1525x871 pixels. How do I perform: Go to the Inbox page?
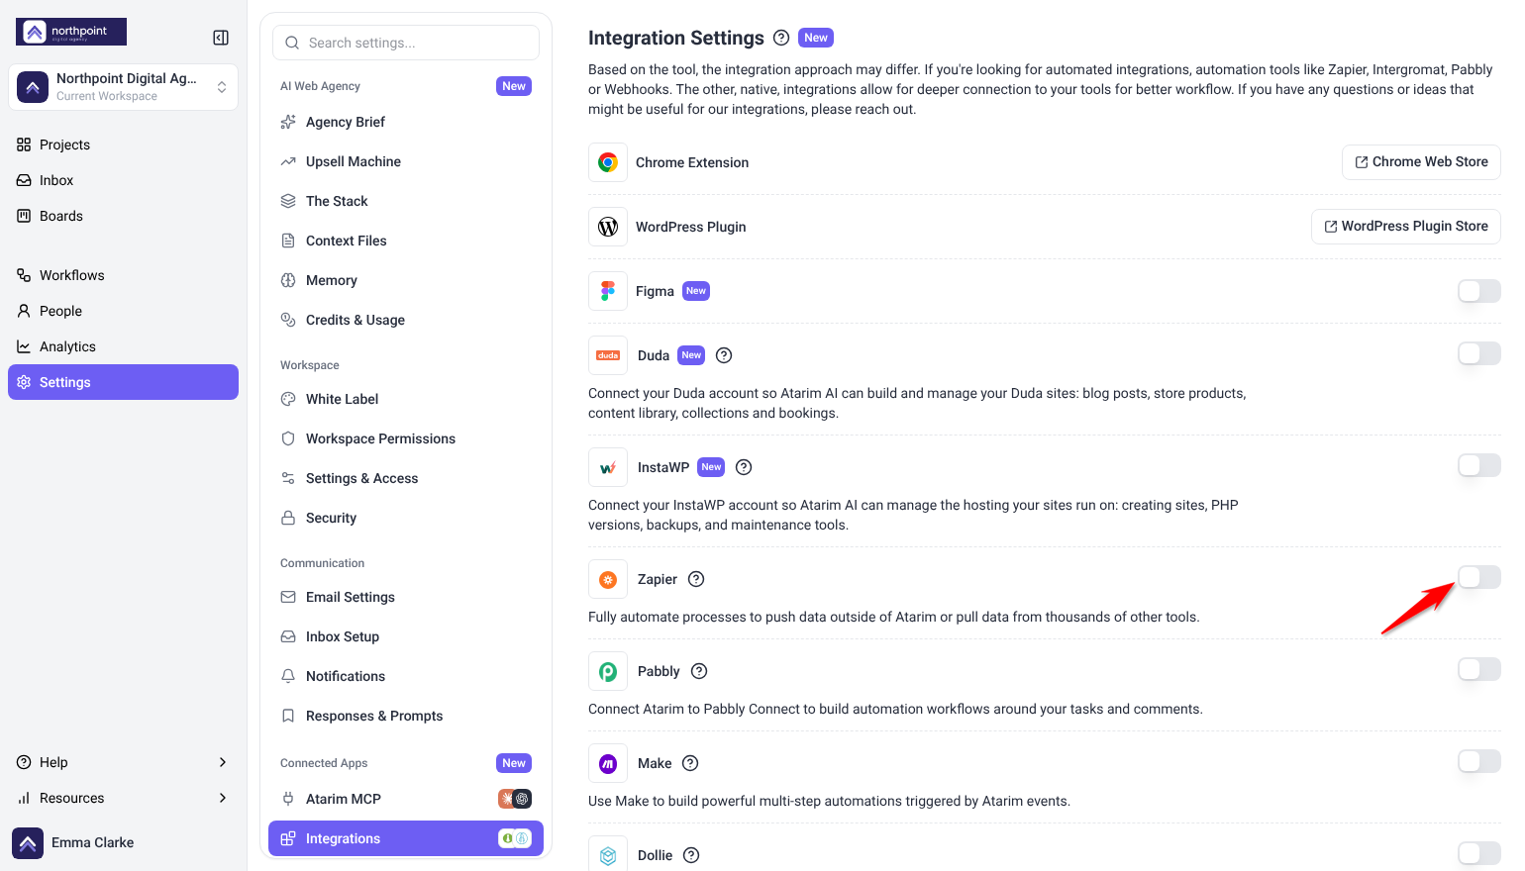[123, 180]
